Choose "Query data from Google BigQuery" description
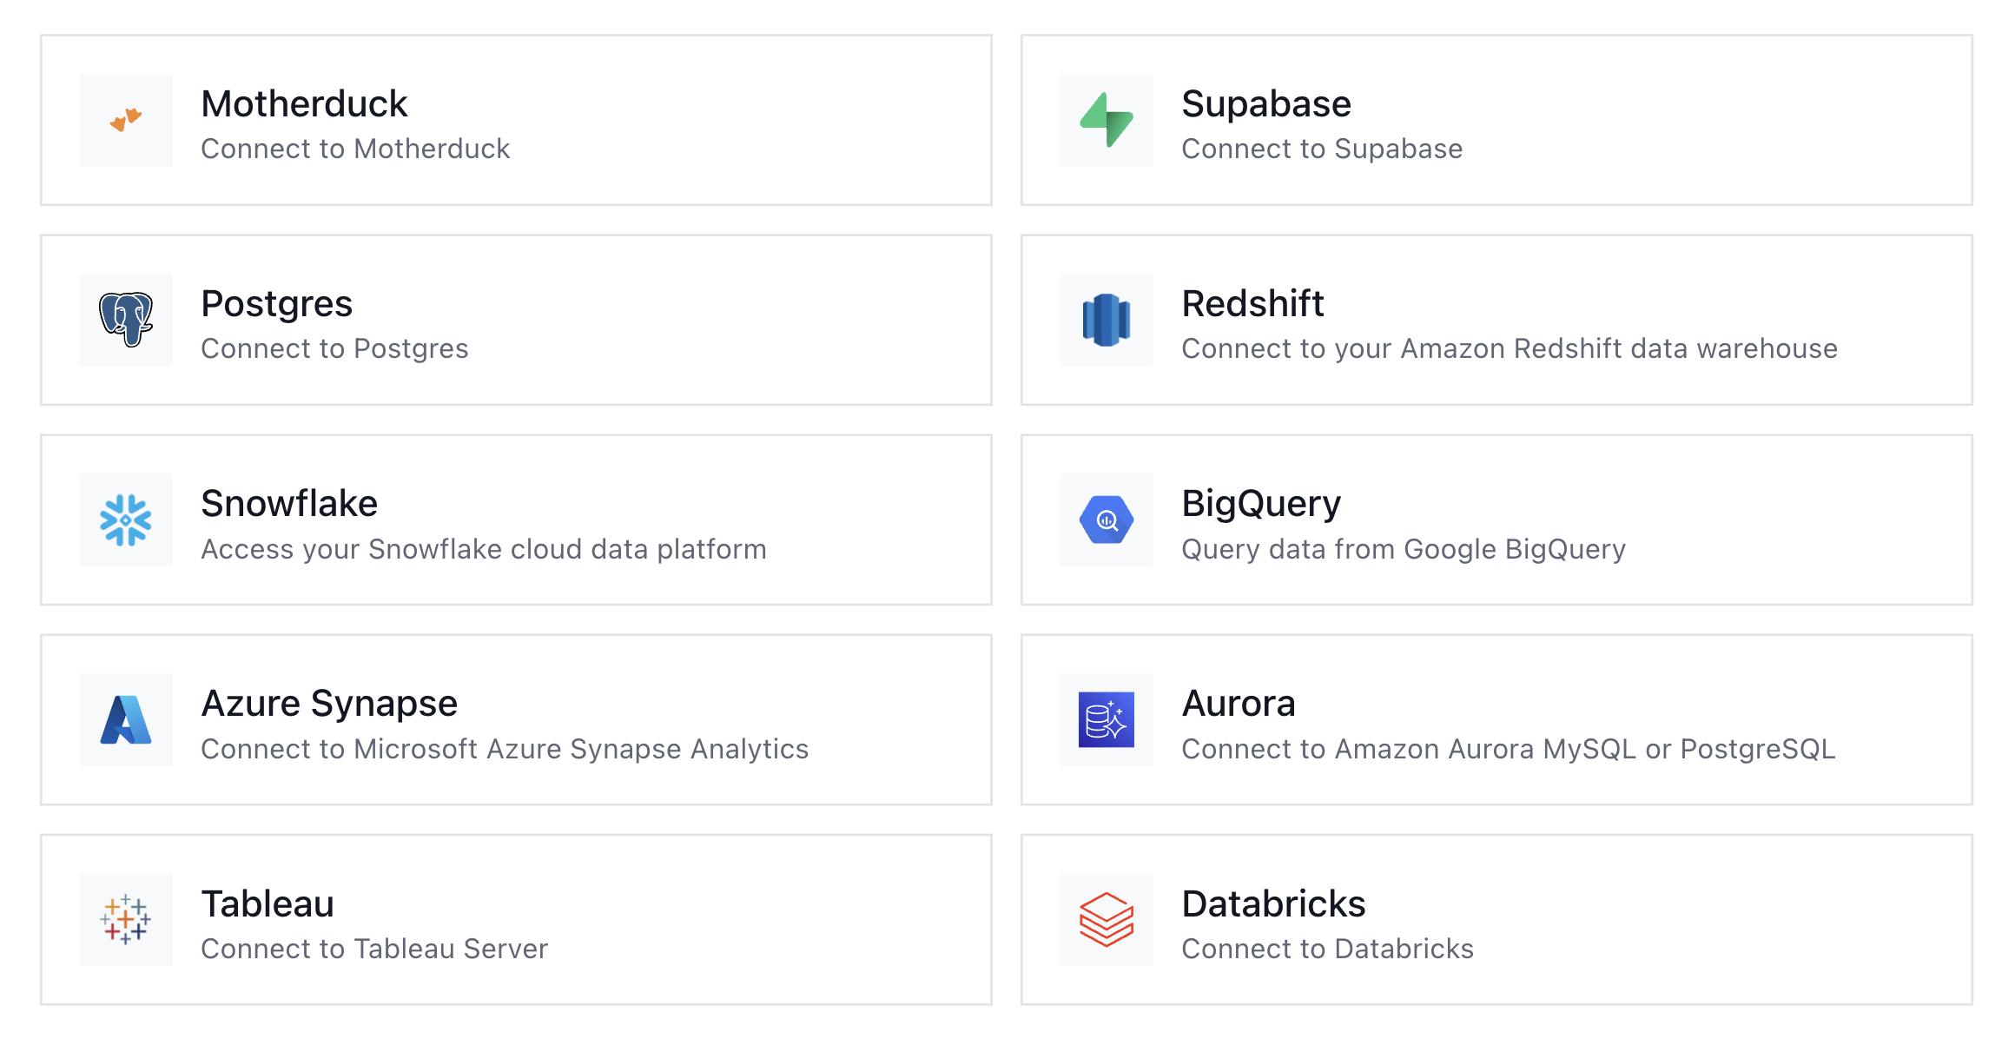The height and width of the screenshot is (1039, 2015). (x=1404, y=549)
